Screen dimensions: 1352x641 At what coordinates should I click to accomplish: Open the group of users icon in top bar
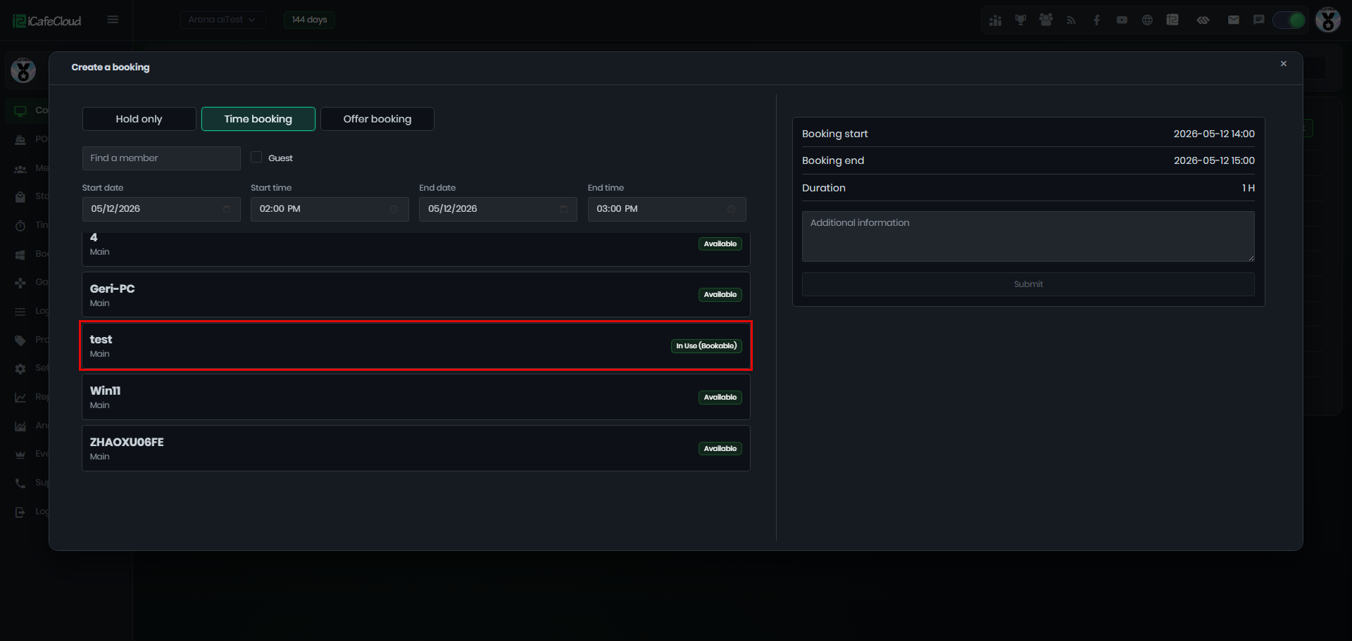click(1046, 20)
